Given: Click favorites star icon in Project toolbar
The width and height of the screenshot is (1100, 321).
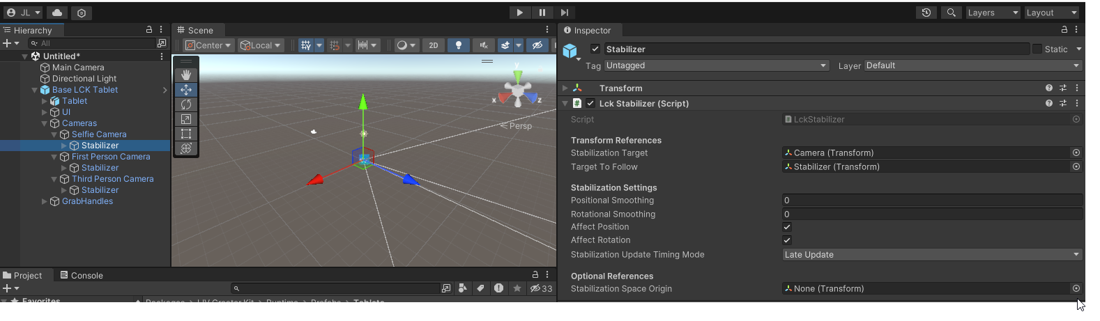Looking at the screenshot, I should tap(517, 288).
